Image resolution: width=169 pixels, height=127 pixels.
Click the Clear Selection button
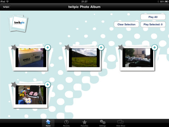coord(126,24)
